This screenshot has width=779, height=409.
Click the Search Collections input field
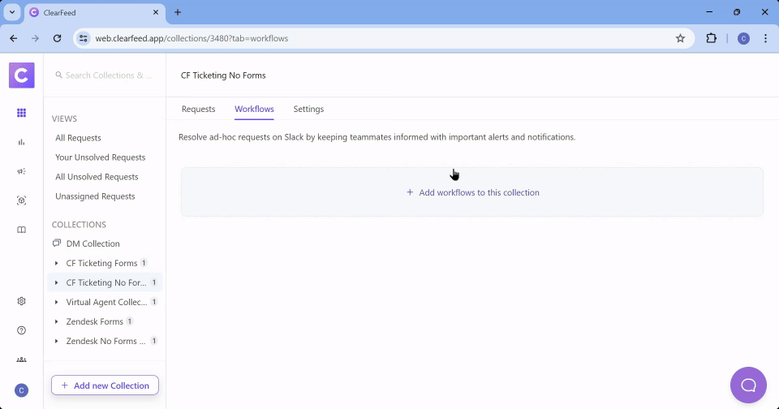(108, 75)
